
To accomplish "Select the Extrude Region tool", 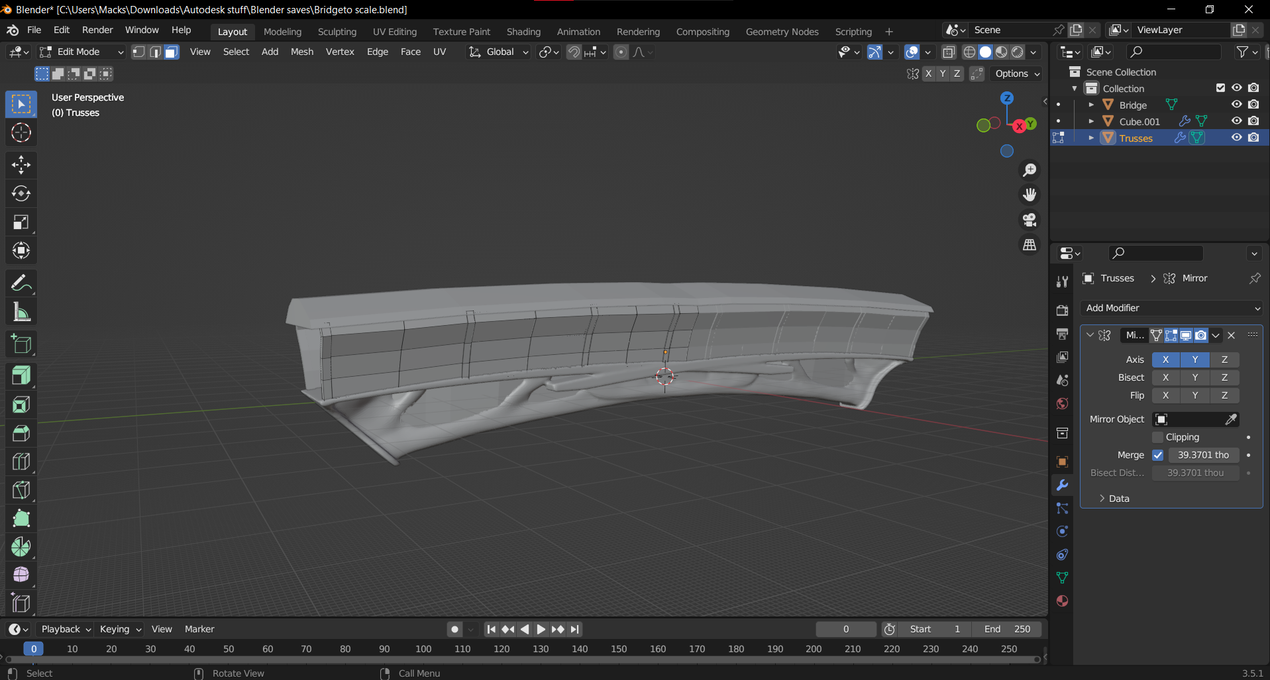I will [21, 376].
